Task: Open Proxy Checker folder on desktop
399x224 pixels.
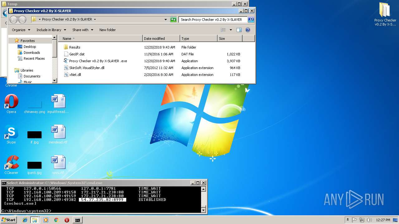Action: click(x=385, y=14)
